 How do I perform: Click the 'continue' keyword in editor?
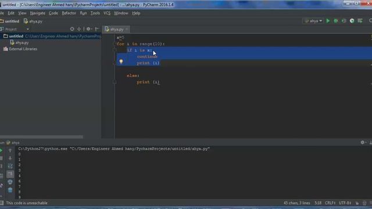coord(147,57)
